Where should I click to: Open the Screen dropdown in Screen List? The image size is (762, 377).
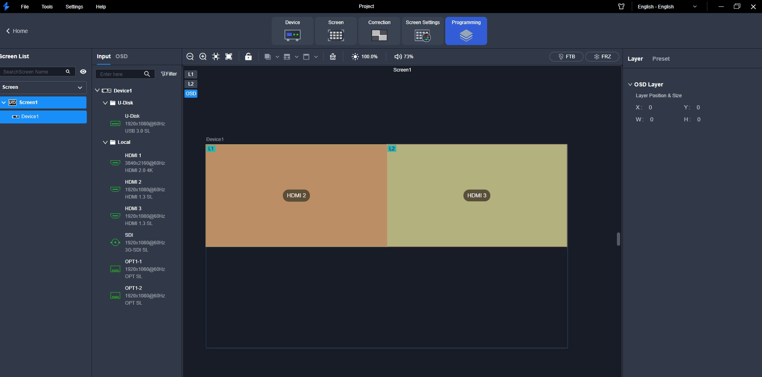43,87
